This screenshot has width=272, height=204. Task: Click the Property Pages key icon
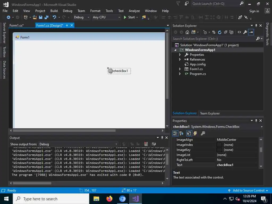(203, 133)
